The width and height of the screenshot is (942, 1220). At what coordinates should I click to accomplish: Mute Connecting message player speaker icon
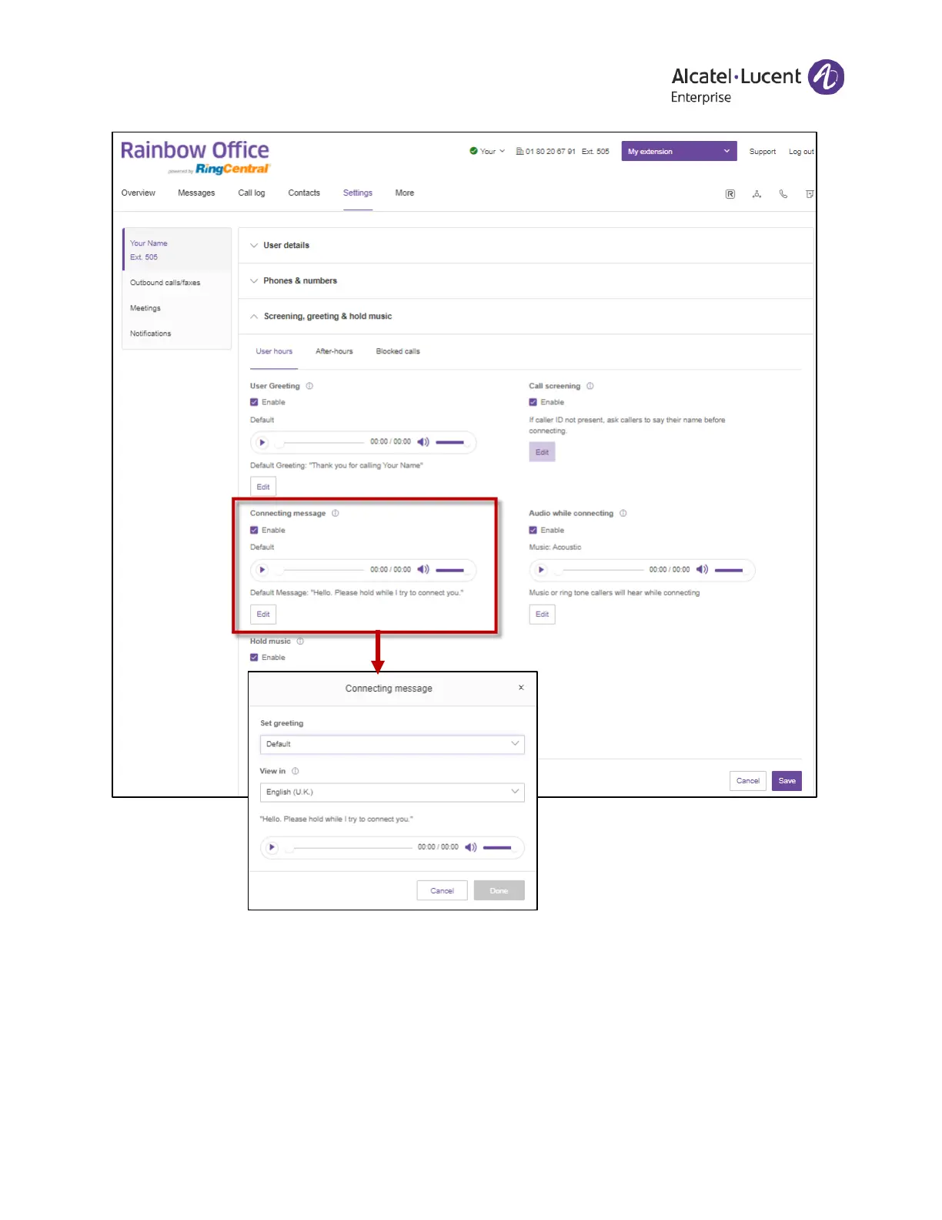click(x=423, y=570)
